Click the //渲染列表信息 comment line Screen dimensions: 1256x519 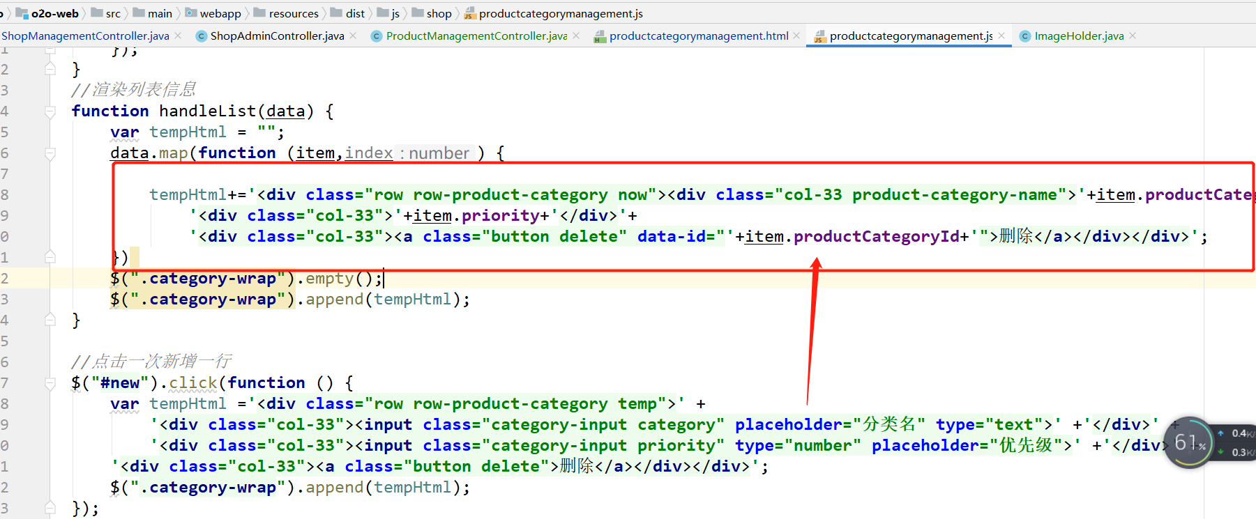(133, 90)
